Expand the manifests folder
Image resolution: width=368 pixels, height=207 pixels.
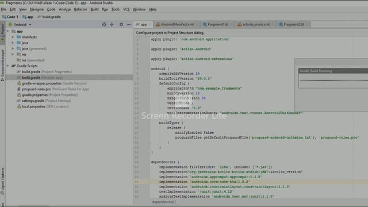pyautogui.click(x=13, y=37)
